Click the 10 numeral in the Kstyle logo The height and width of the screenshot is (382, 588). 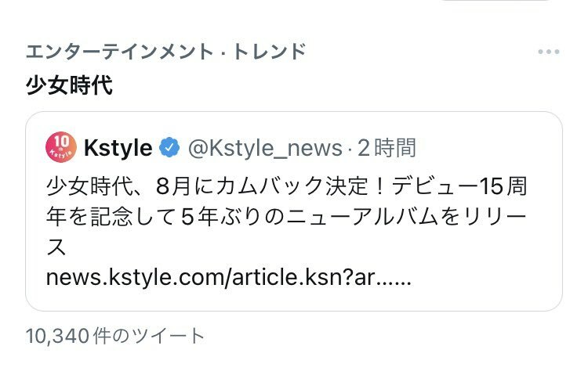click(61, 142)
